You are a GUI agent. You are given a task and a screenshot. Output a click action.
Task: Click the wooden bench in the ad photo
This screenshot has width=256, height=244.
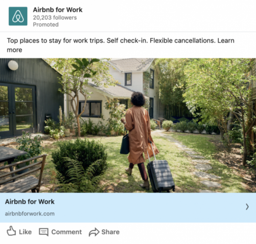click(x=22, y=175)
